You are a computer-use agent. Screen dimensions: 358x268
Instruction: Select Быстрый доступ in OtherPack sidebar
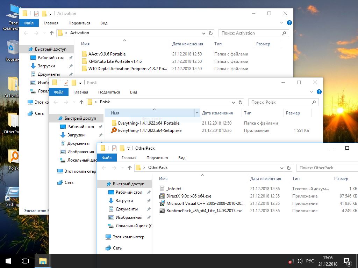(126, 184)
